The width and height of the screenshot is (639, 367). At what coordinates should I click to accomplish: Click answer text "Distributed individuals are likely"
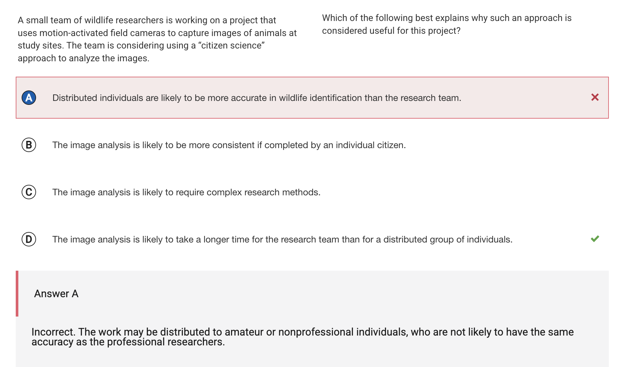[x=118, y=98]
